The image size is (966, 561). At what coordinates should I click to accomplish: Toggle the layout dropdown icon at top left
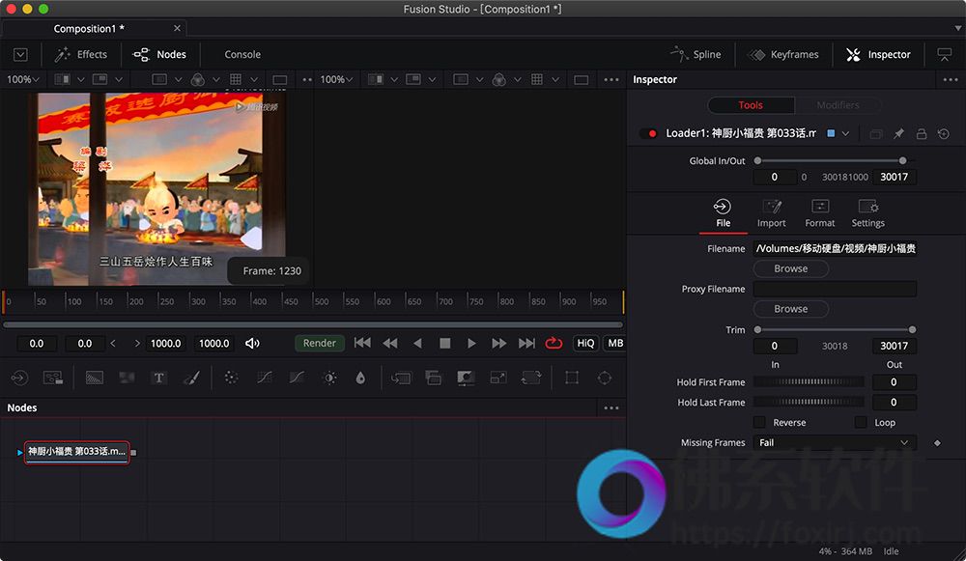tap(20, 54)
